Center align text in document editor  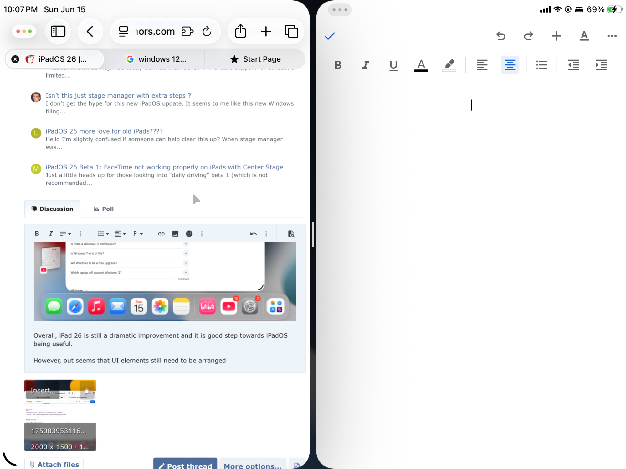click(x=510, y=65)
